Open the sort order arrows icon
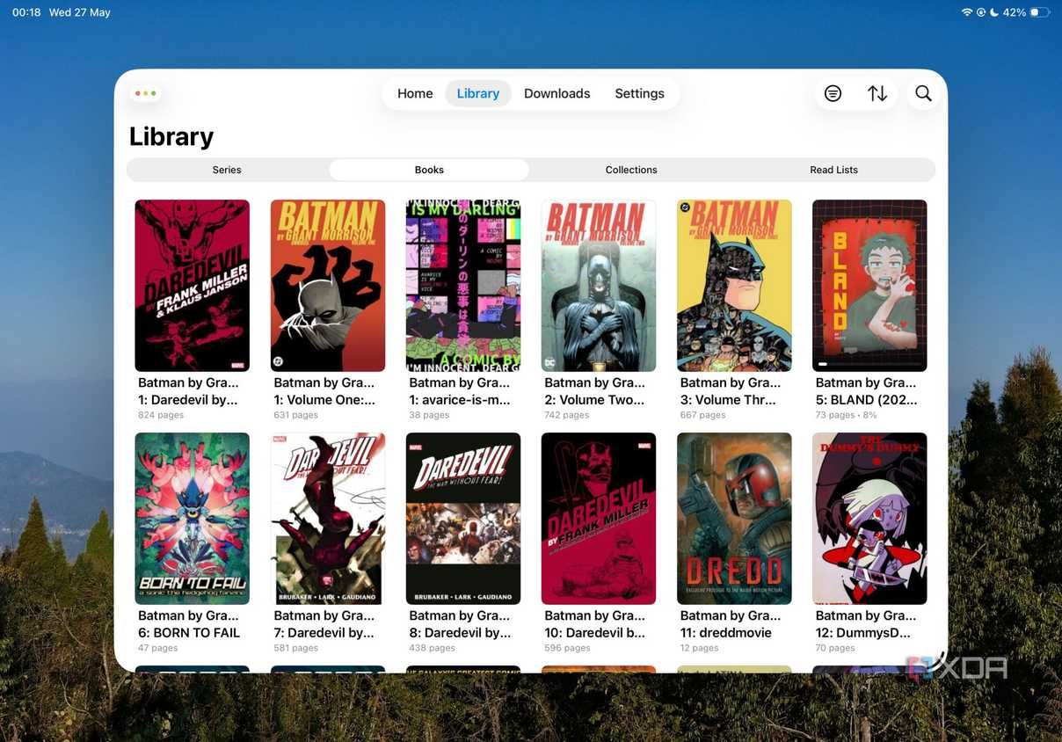Viewport: 1062px width, 742px height. click(877, 93)
